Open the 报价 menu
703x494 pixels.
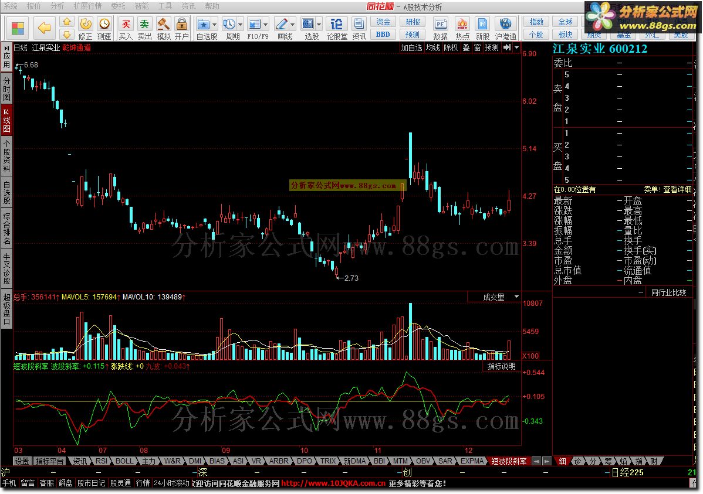click(33, 6)
